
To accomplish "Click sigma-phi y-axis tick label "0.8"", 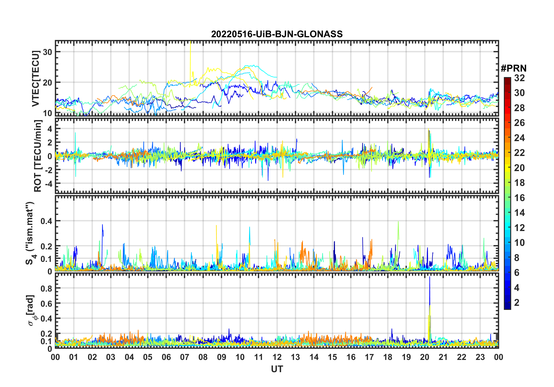I will pyautogui.click(x=46, y=288).
